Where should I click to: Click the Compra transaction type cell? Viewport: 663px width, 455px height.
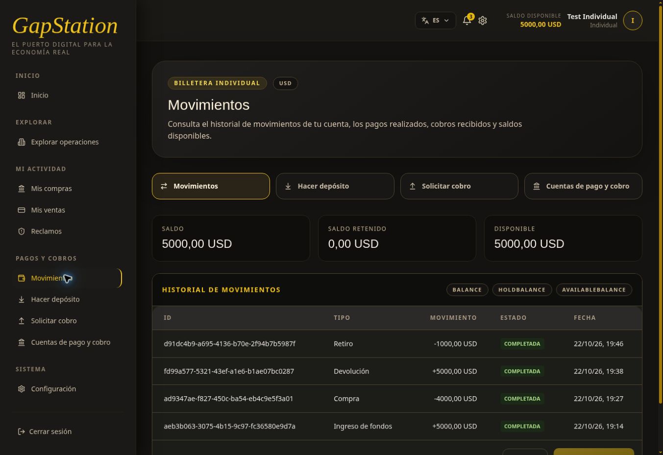point(346,399)
